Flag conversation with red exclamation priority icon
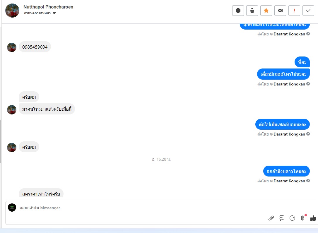This screenshot has height=233, width=318. (294, 11)
